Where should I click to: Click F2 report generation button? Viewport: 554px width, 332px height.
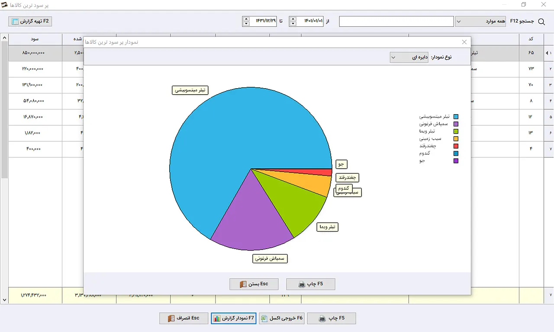30,21
